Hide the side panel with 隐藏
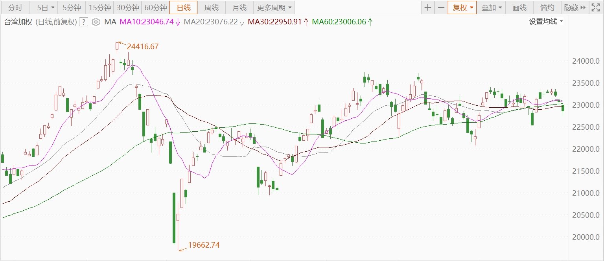The height and width of the screenshot is (261, 604). 575,7
